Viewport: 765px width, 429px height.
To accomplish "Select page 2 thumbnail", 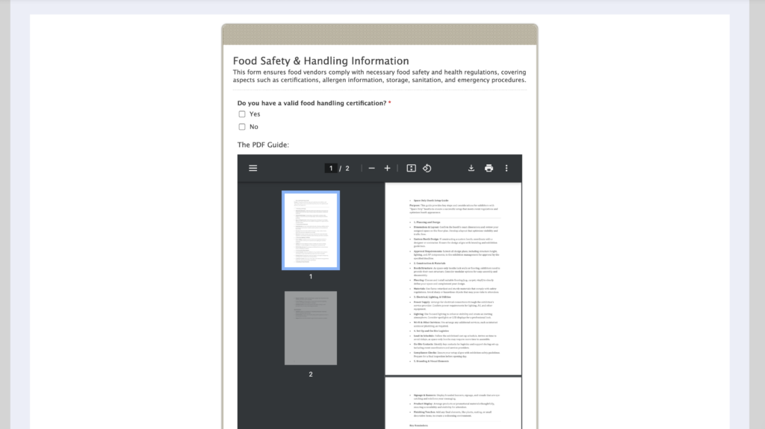I will coord(311,328).
